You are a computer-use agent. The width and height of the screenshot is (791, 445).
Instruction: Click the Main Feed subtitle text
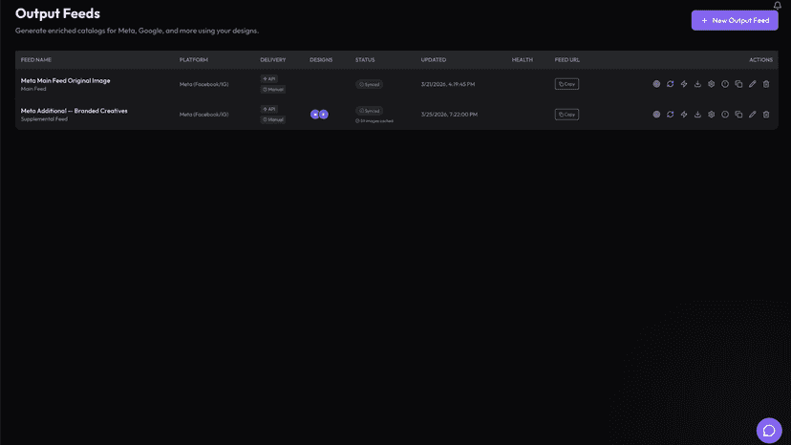[x=33, y=89]
